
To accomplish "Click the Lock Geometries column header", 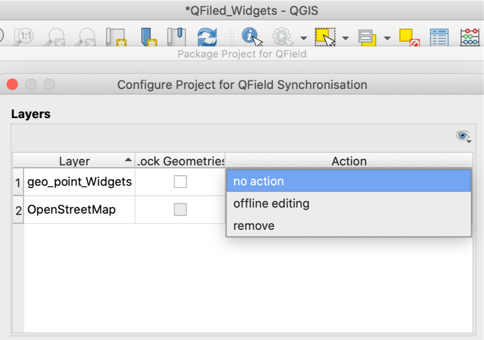I will coord(180,161).
